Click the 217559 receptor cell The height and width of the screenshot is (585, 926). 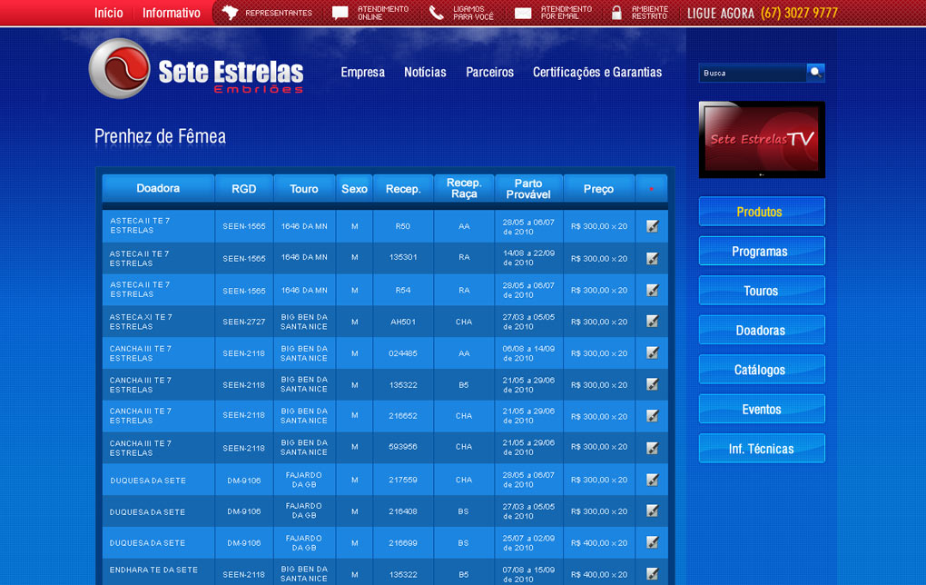pyautogui.click(x=403, y=480)
